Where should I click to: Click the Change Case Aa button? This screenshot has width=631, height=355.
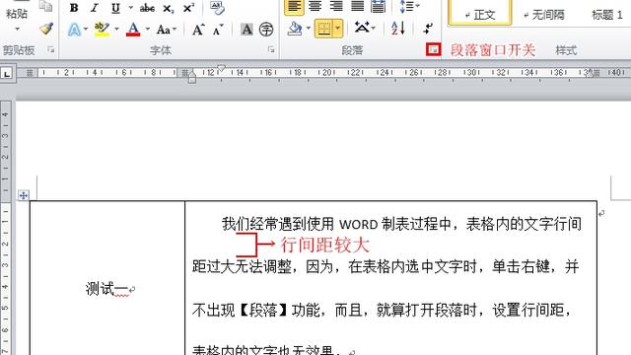[x=163, y=30]
